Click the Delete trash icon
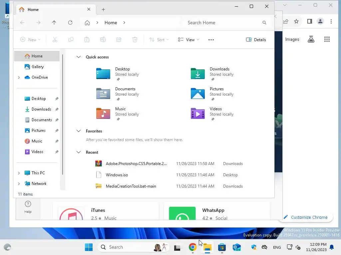This screenshot has width=341, height=255. (x=135, y=40)
